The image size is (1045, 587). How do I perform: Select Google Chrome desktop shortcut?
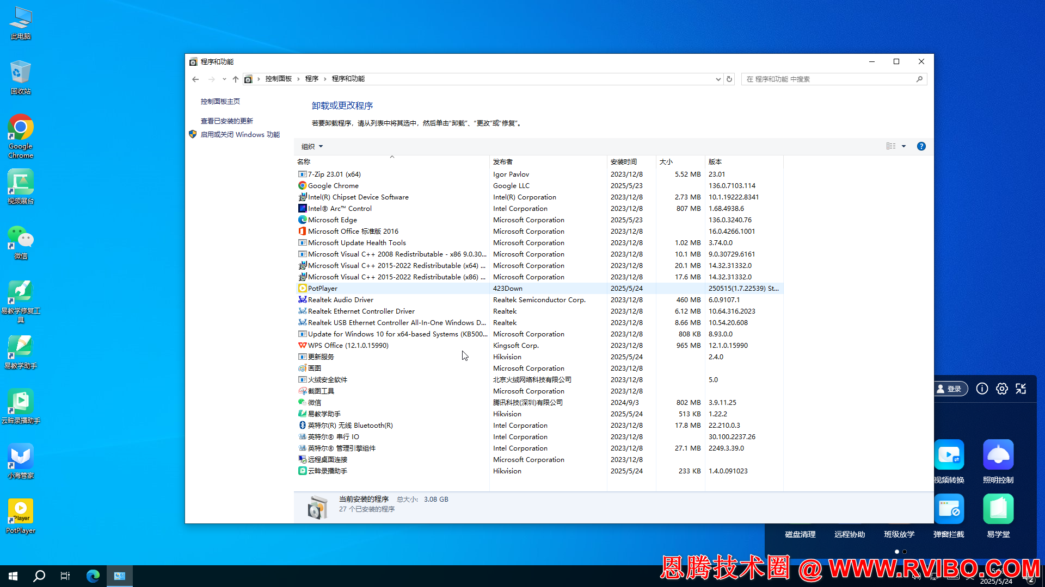click(21, 136)
